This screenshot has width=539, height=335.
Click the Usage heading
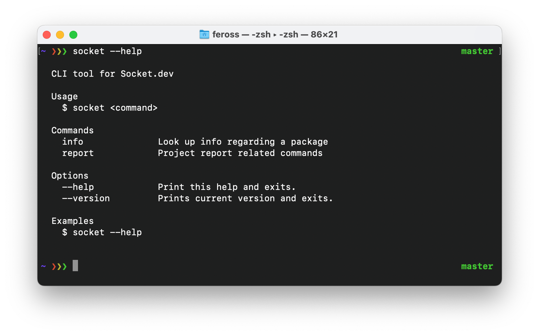coord(64,97)
